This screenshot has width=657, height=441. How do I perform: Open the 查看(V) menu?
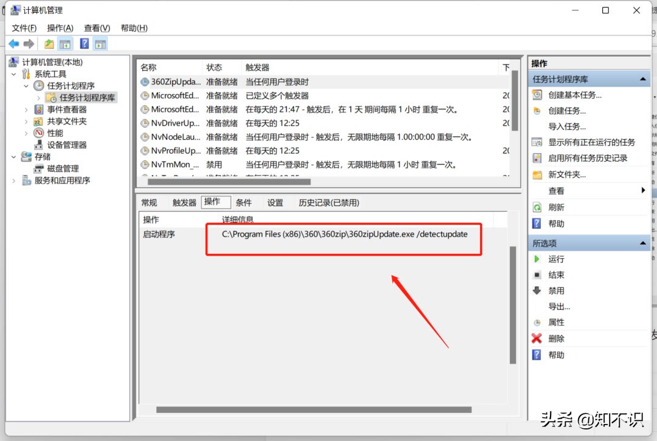click(97, 28)
